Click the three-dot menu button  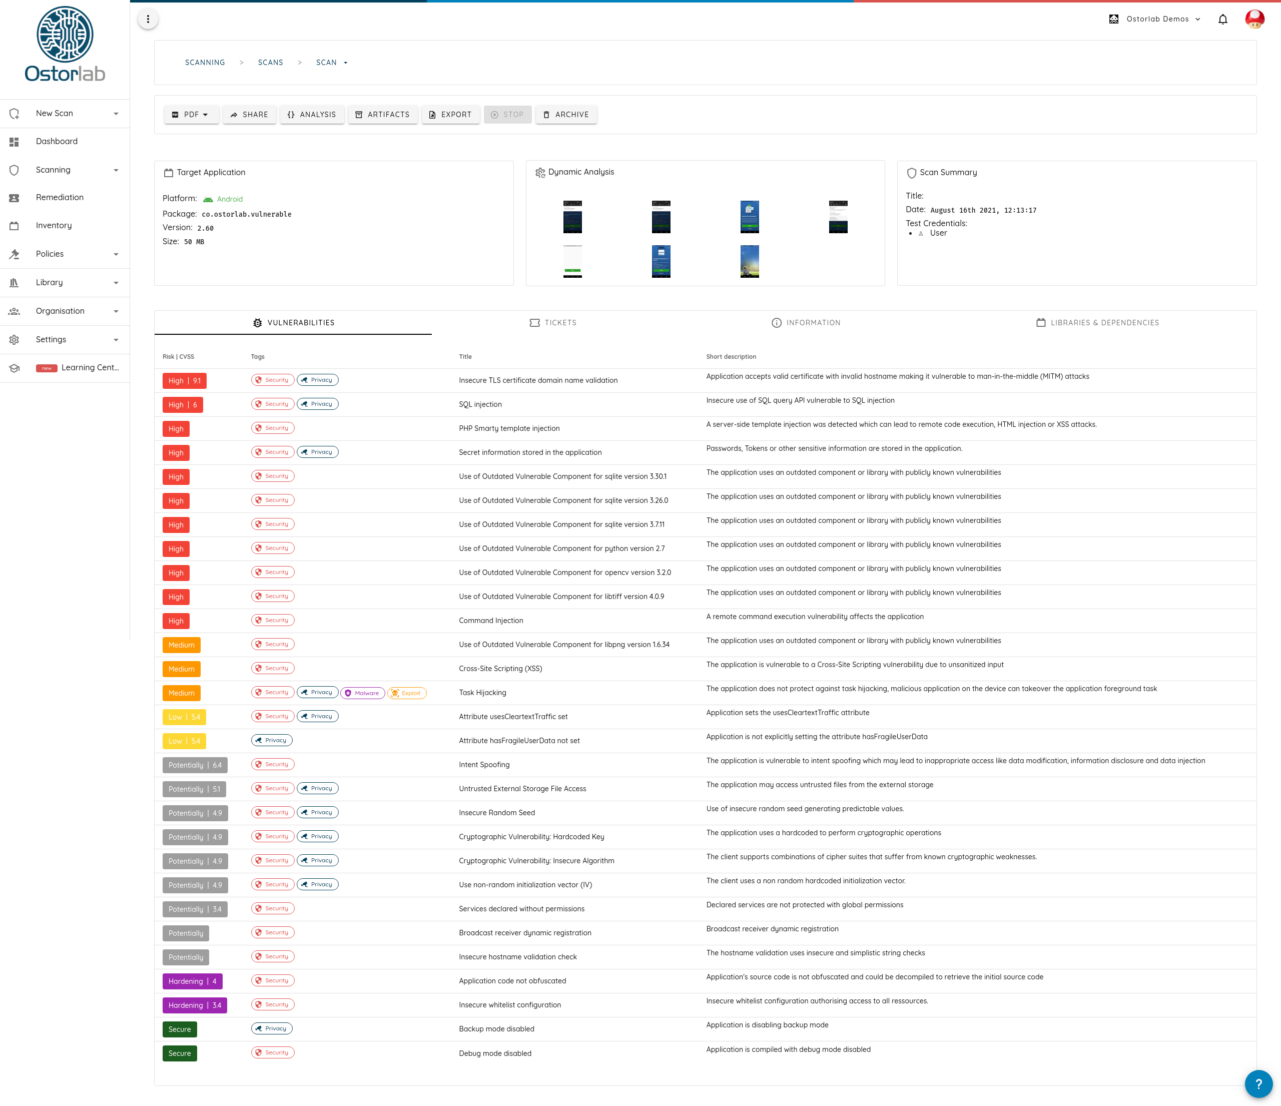pos(148,19)
